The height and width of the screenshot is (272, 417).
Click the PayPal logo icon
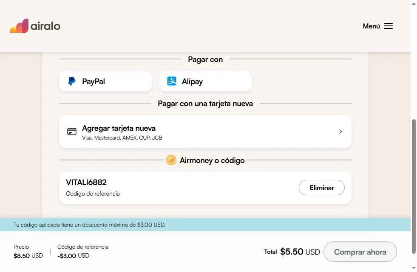pyautogui.click(x=72, y=81)
